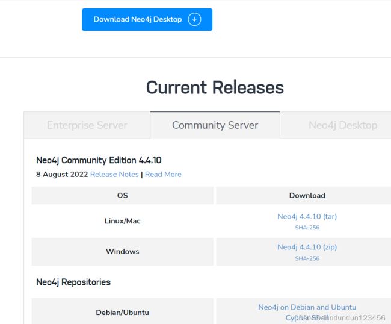Download Neo4j 4.4.10 (tar) for Linux/Mac
The height and width of the screenshot is (324, 391).
[307, 216]
